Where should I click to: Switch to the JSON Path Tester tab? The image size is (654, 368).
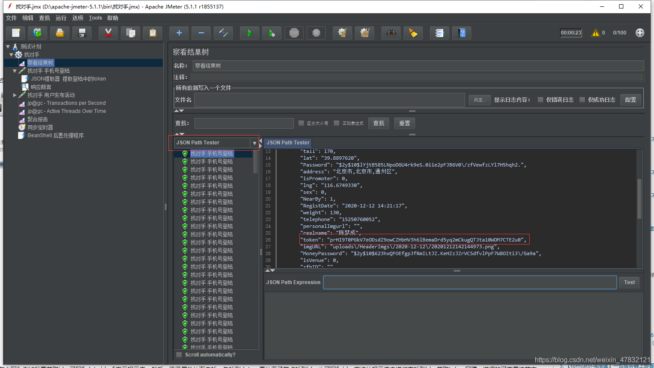pyautogui.click(x=288, y=143)
